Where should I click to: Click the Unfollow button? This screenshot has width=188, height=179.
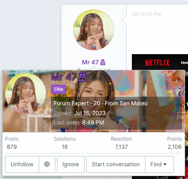tap(22, 165)
